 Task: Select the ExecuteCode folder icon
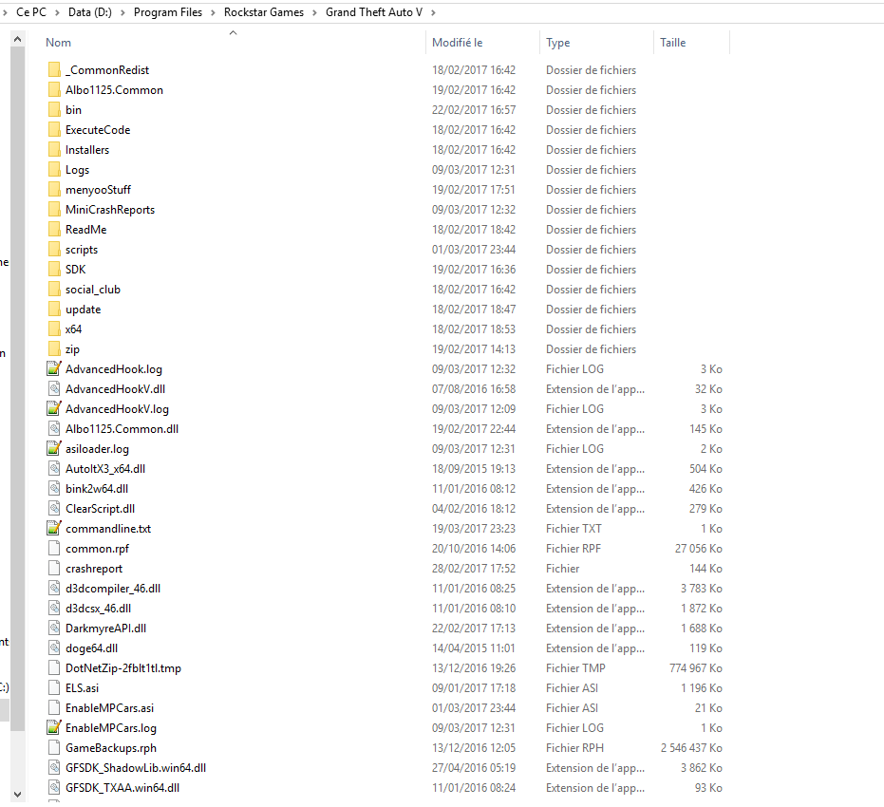[x=54, y=130]
